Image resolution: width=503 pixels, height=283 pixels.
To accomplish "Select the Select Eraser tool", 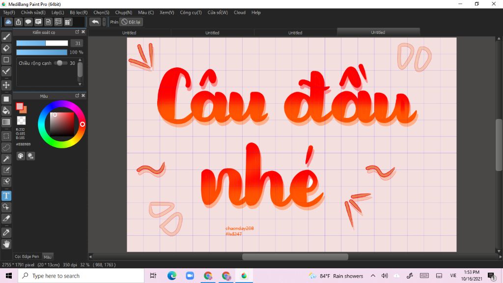I will (x=6, y=181).
